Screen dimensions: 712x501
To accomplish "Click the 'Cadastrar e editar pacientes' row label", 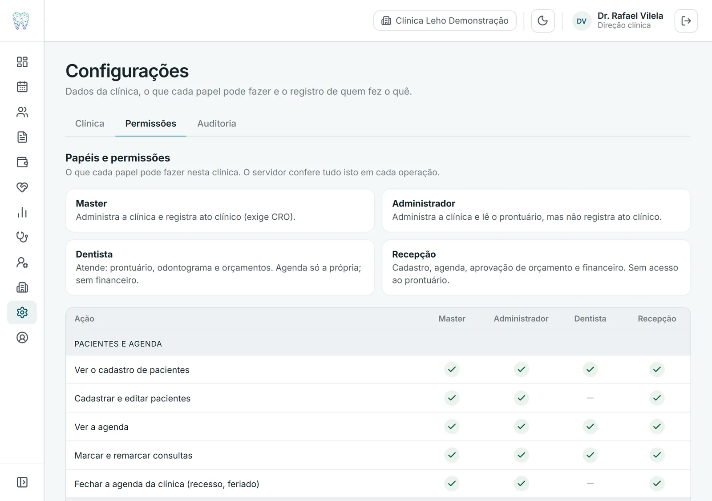I will (x=133, y=398).
